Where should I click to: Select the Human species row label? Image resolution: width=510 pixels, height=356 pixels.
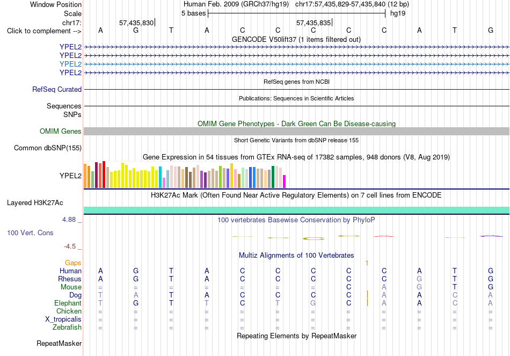tap(70, 271)
